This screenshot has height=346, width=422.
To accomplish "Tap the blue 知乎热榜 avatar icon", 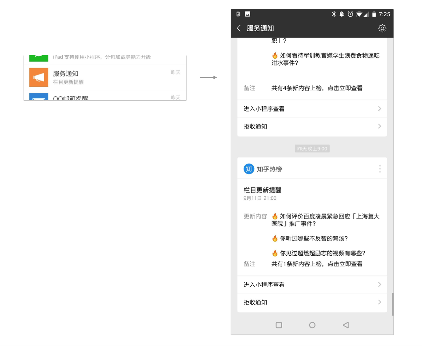I will tap(249, 169).
